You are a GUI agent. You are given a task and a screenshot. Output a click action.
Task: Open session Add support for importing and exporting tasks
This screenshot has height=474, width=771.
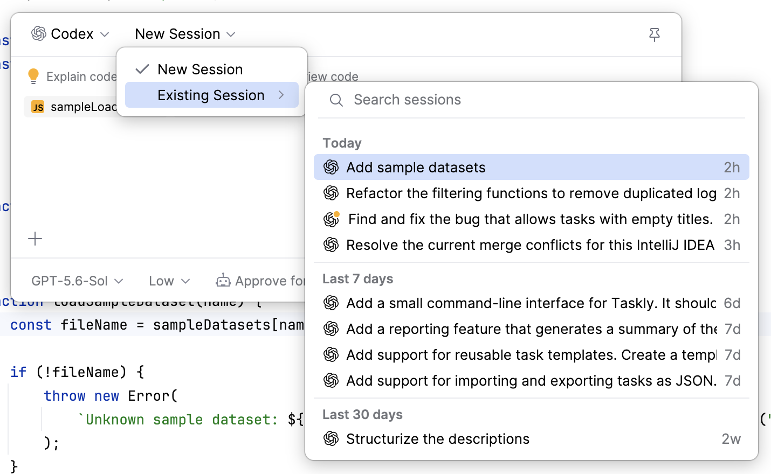532,381
